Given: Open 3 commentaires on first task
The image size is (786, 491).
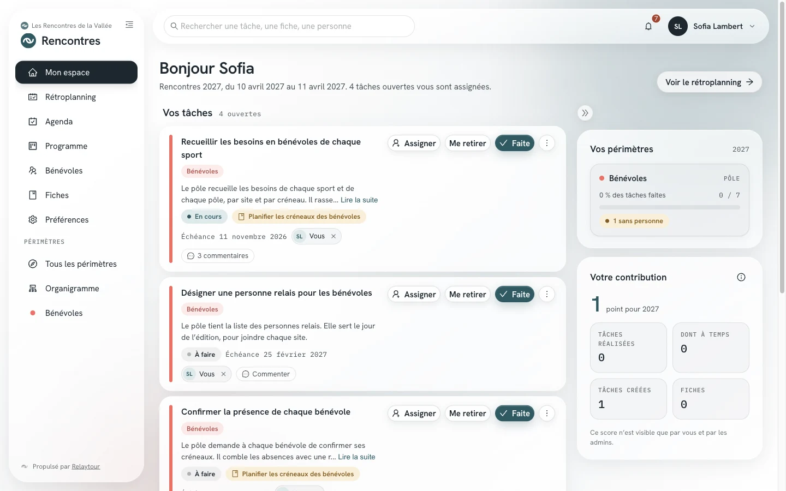Looking at the screenshot, I should [218, 256].
